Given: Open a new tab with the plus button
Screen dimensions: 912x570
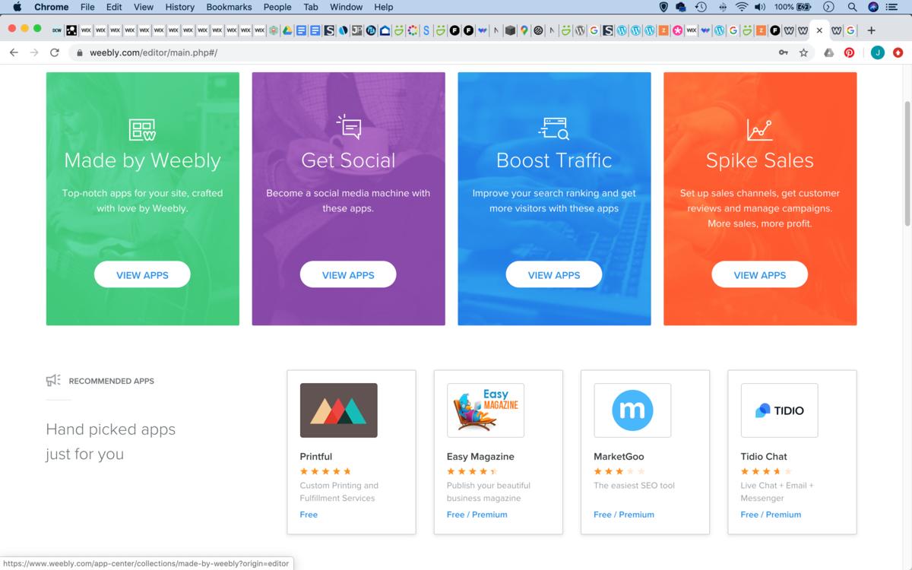Looking at the screenshot, I should [871, 30].
